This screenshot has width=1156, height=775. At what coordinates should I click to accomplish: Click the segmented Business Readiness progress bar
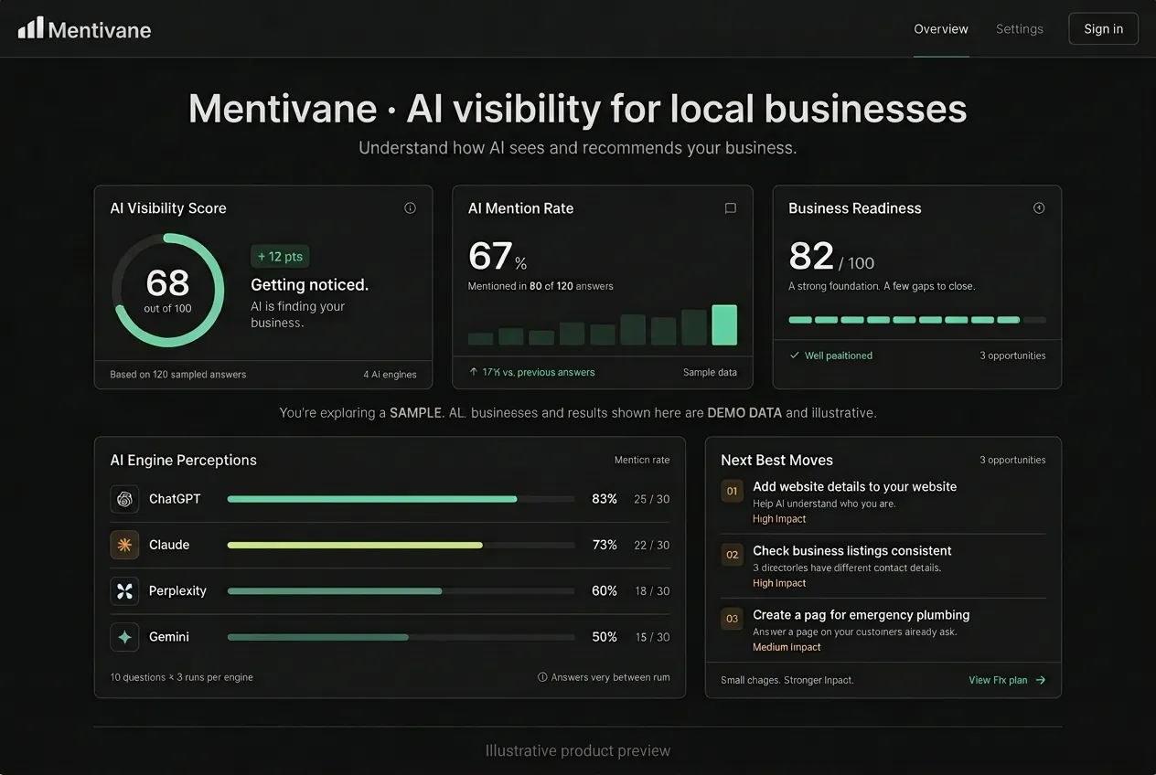[917, 320]
